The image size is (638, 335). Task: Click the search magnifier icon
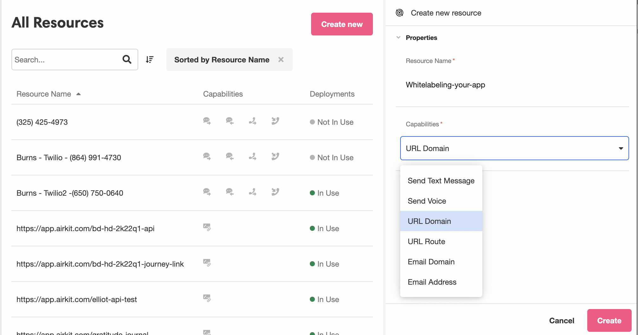[x=127, y=59]
